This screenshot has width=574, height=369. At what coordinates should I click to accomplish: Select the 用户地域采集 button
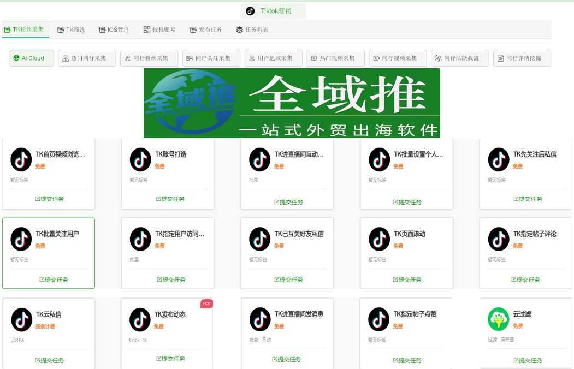274,58
